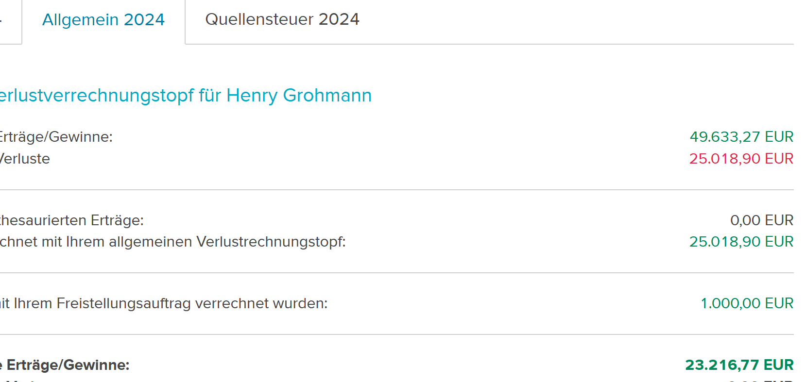The image size is (806, 382).
Task: Switch to the Allgemein 2024 tab
Action: click(103, 20)
